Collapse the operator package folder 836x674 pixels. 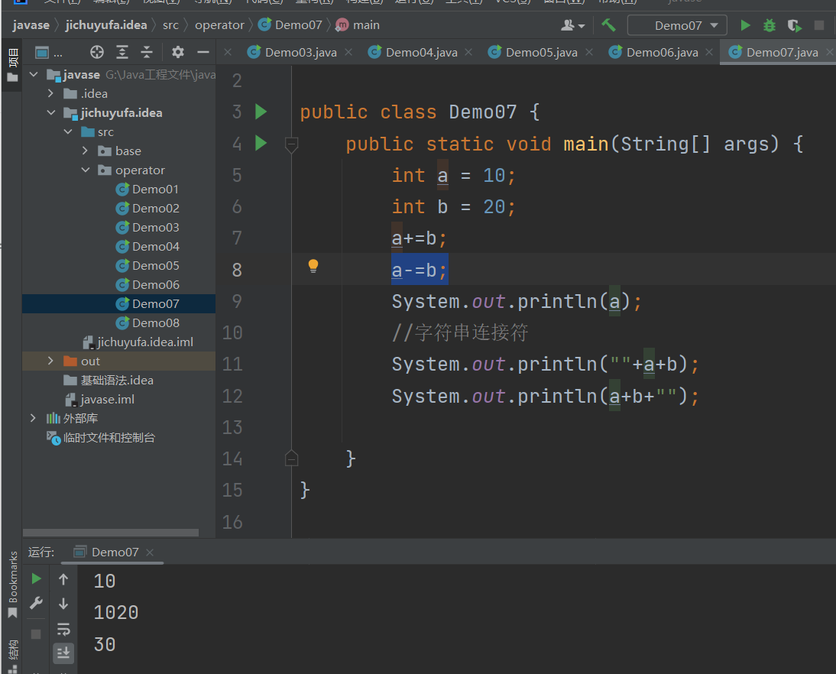[86, 170]
